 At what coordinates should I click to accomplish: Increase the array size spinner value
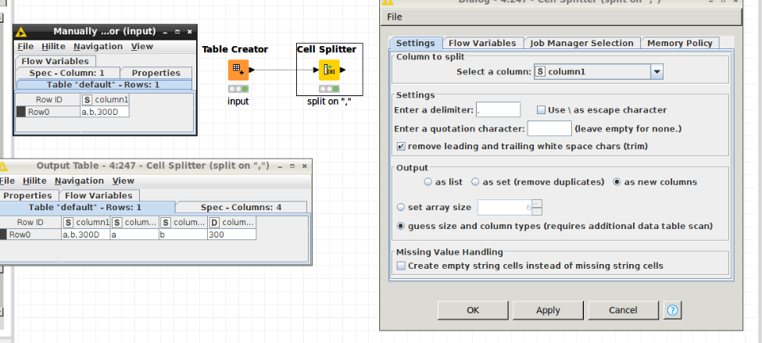[537, 204]
